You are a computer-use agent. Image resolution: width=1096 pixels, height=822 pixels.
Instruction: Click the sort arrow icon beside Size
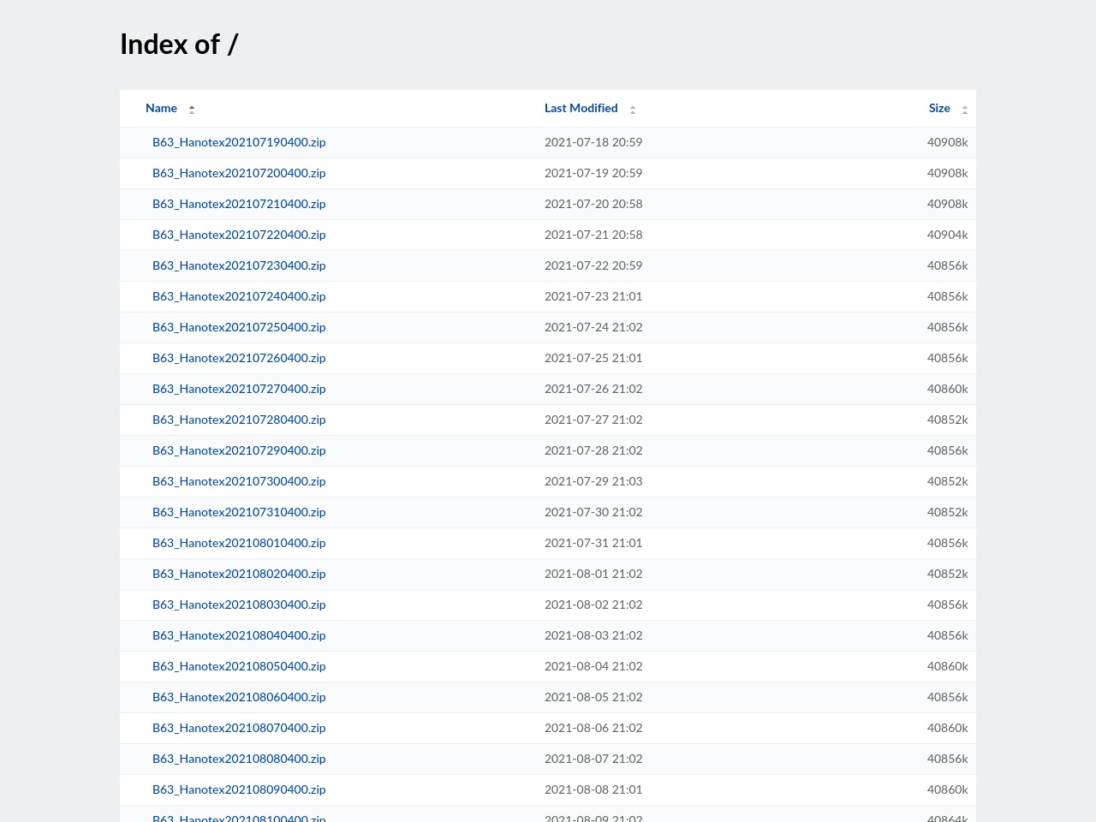pos(965,110)
